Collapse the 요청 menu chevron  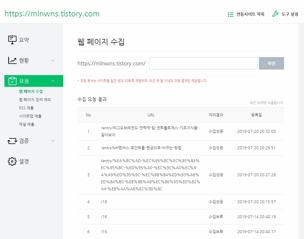[x=53, y=81]
